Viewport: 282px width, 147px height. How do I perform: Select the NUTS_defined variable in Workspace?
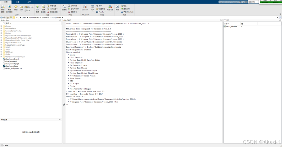pos(231,27)
